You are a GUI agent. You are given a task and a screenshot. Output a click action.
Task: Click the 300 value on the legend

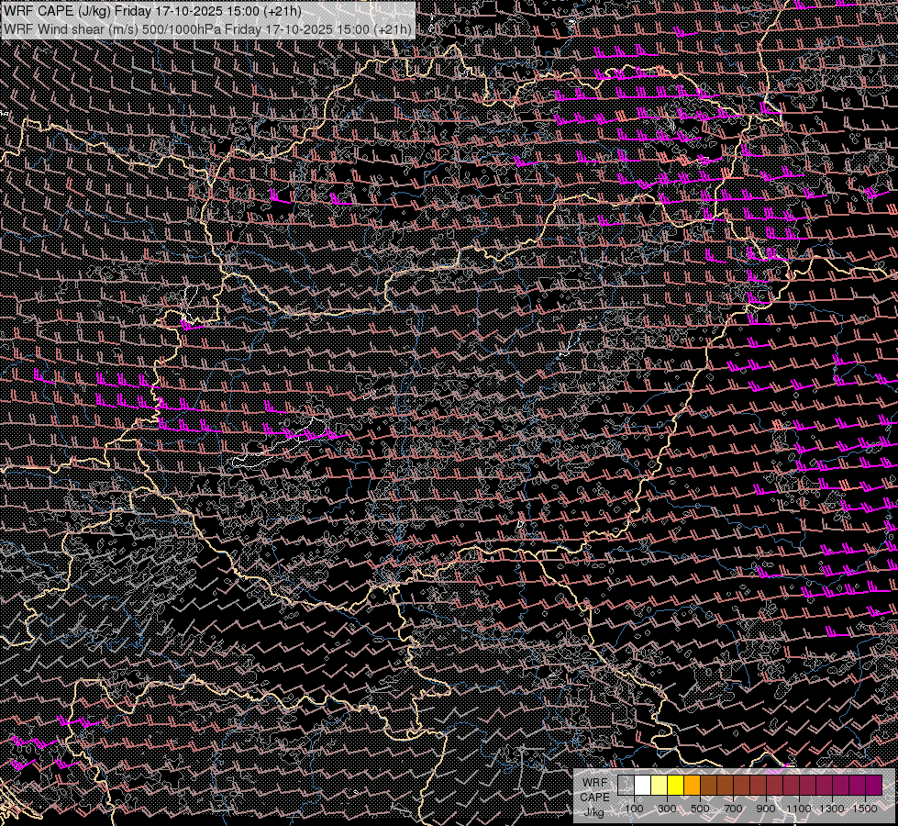[667, 809]
